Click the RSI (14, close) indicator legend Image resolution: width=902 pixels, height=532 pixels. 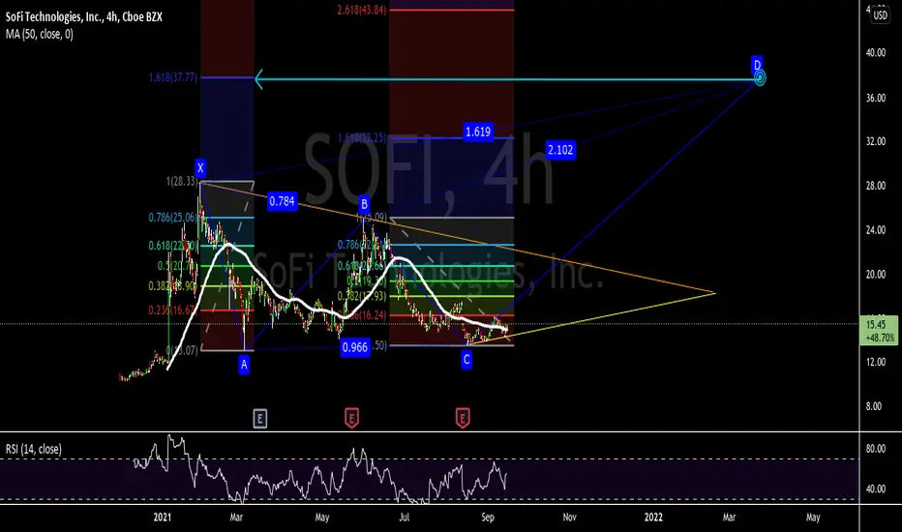33,449
